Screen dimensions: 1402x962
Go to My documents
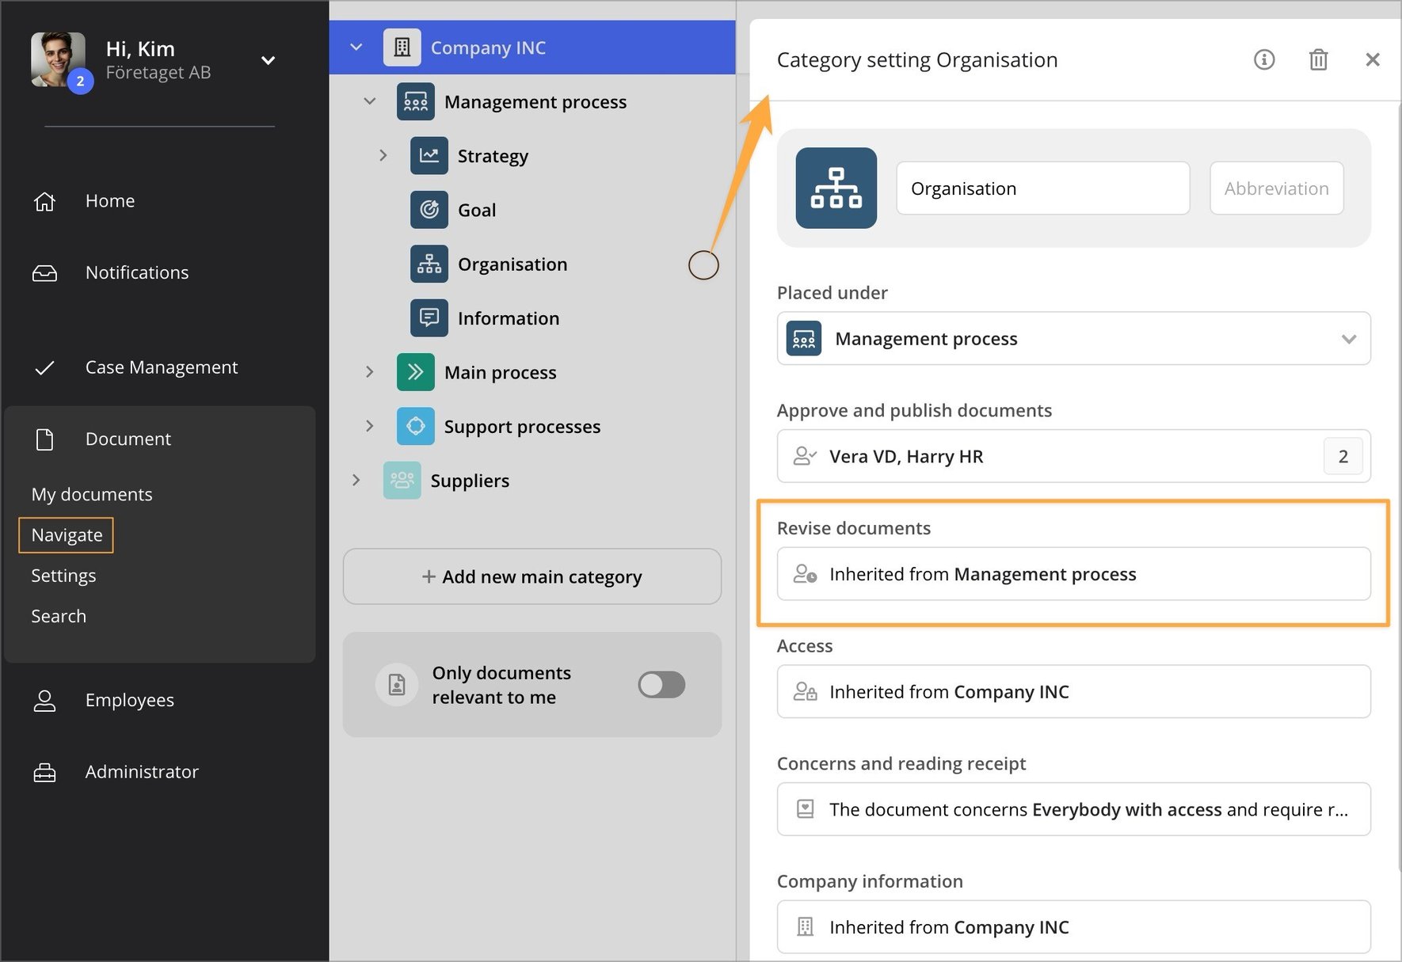coord(92,494)
